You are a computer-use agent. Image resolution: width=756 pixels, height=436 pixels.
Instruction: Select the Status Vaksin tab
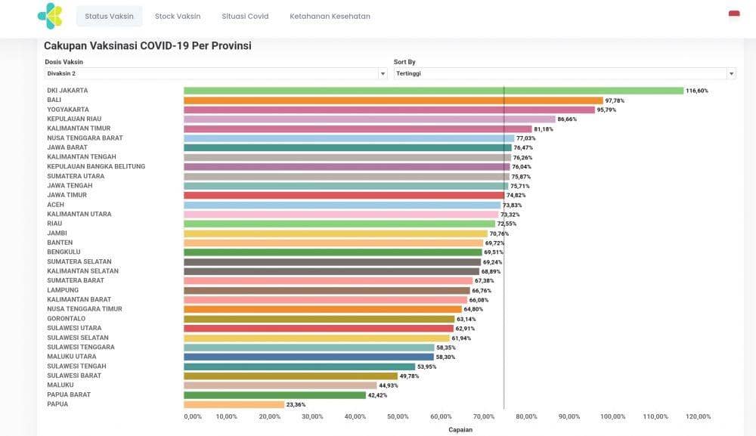click(109, 15)
